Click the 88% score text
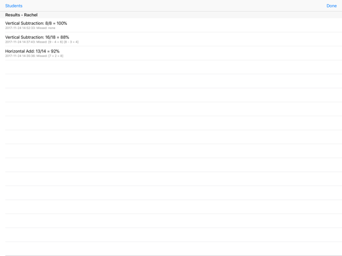Image resolution: width=342 pixels, height=256 pixels. (64, 37)
